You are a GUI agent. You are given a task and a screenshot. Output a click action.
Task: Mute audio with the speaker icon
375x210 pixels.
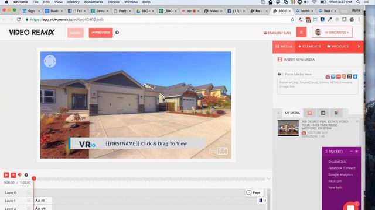click(x=19, y=175)
